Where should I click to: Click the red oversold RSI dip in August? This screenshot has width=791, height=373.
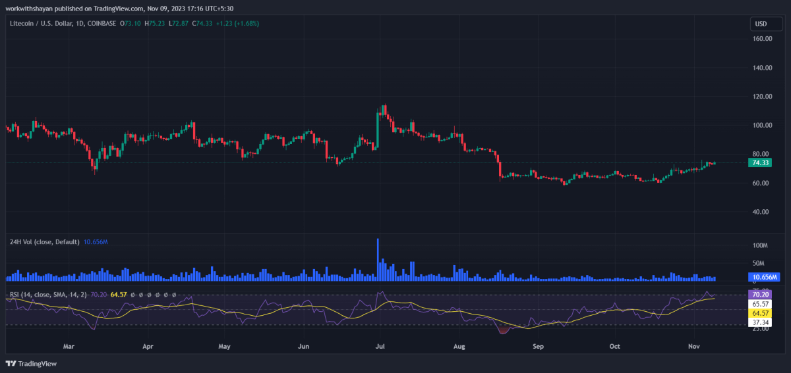coord(504,330)
